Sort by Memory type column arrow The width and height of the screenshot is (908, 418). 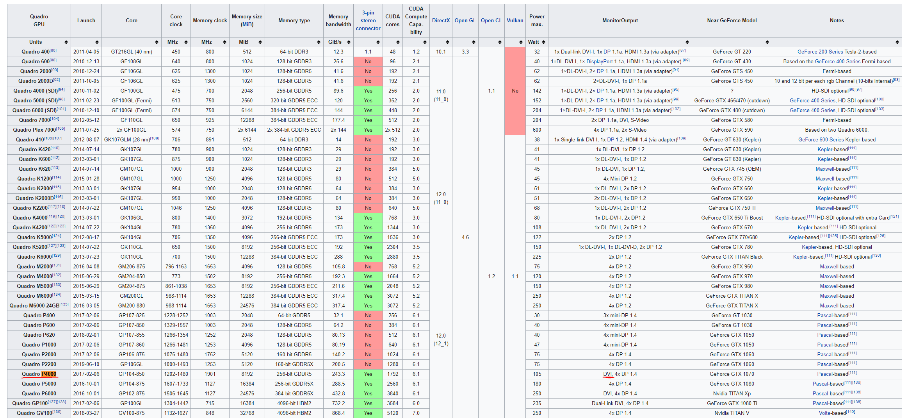[319, 42]
